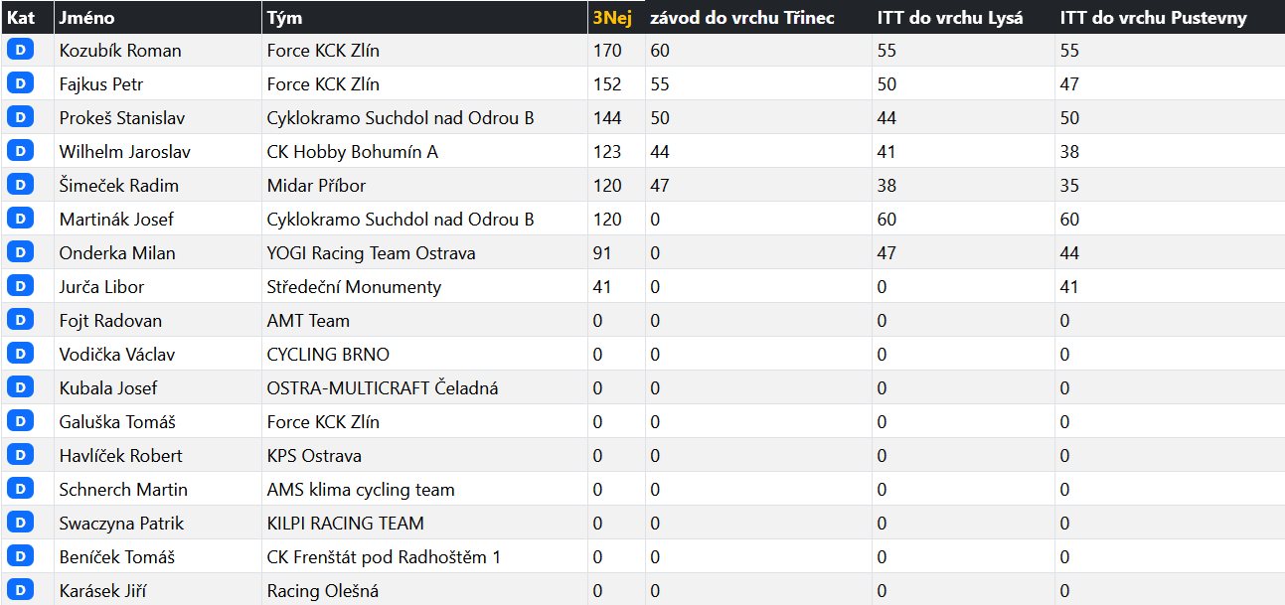Click the D category icon for Onderka Milan
The height and width of the screenshot is (605, 1285).
[20, 253]
